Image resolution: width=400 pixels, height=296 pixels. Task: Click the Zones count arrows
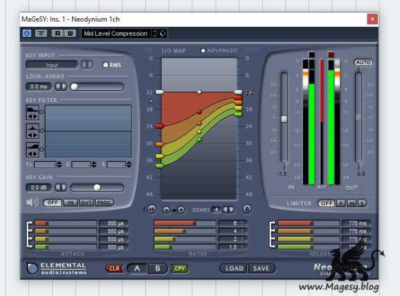[x=228, y=209]
